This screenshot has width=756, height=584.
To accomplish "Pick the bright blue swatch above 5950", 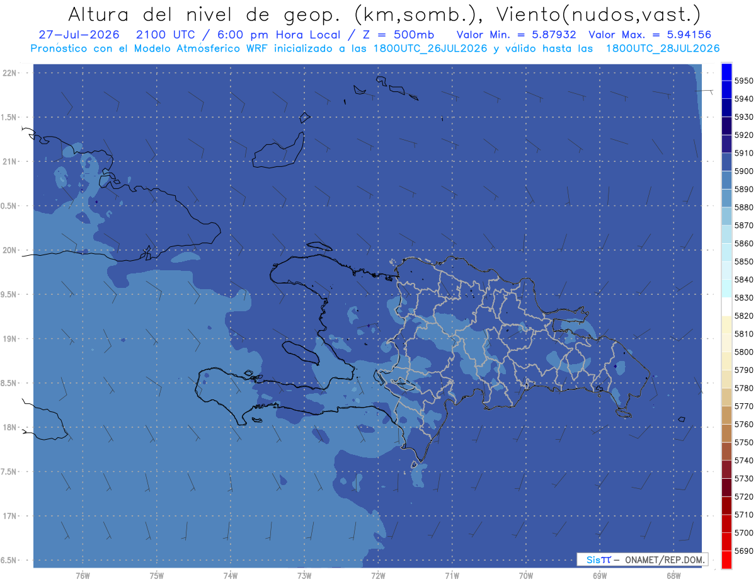I will coord(726,72).
